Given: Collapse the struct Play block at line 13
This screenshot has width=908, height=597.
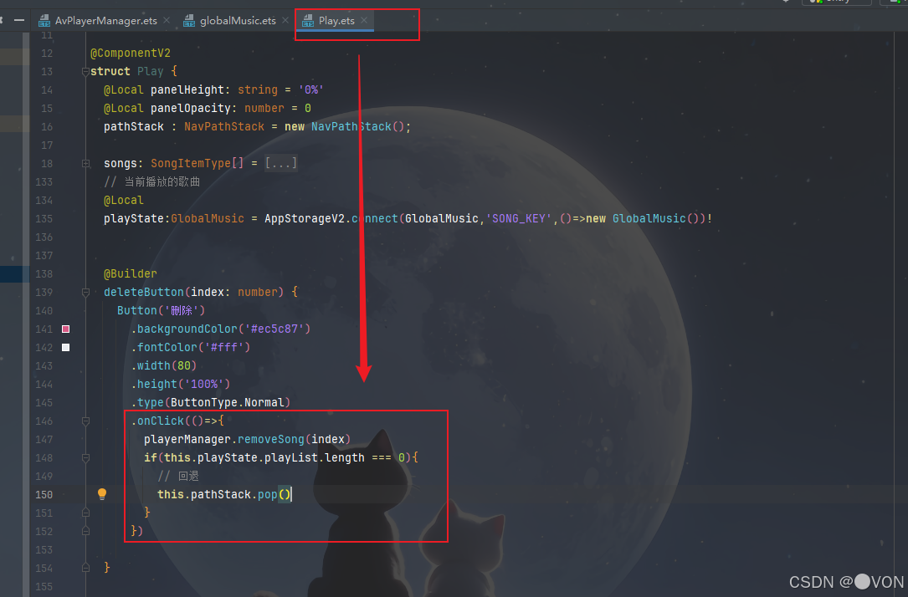Looking at the screenshot, I should (85, 72).
